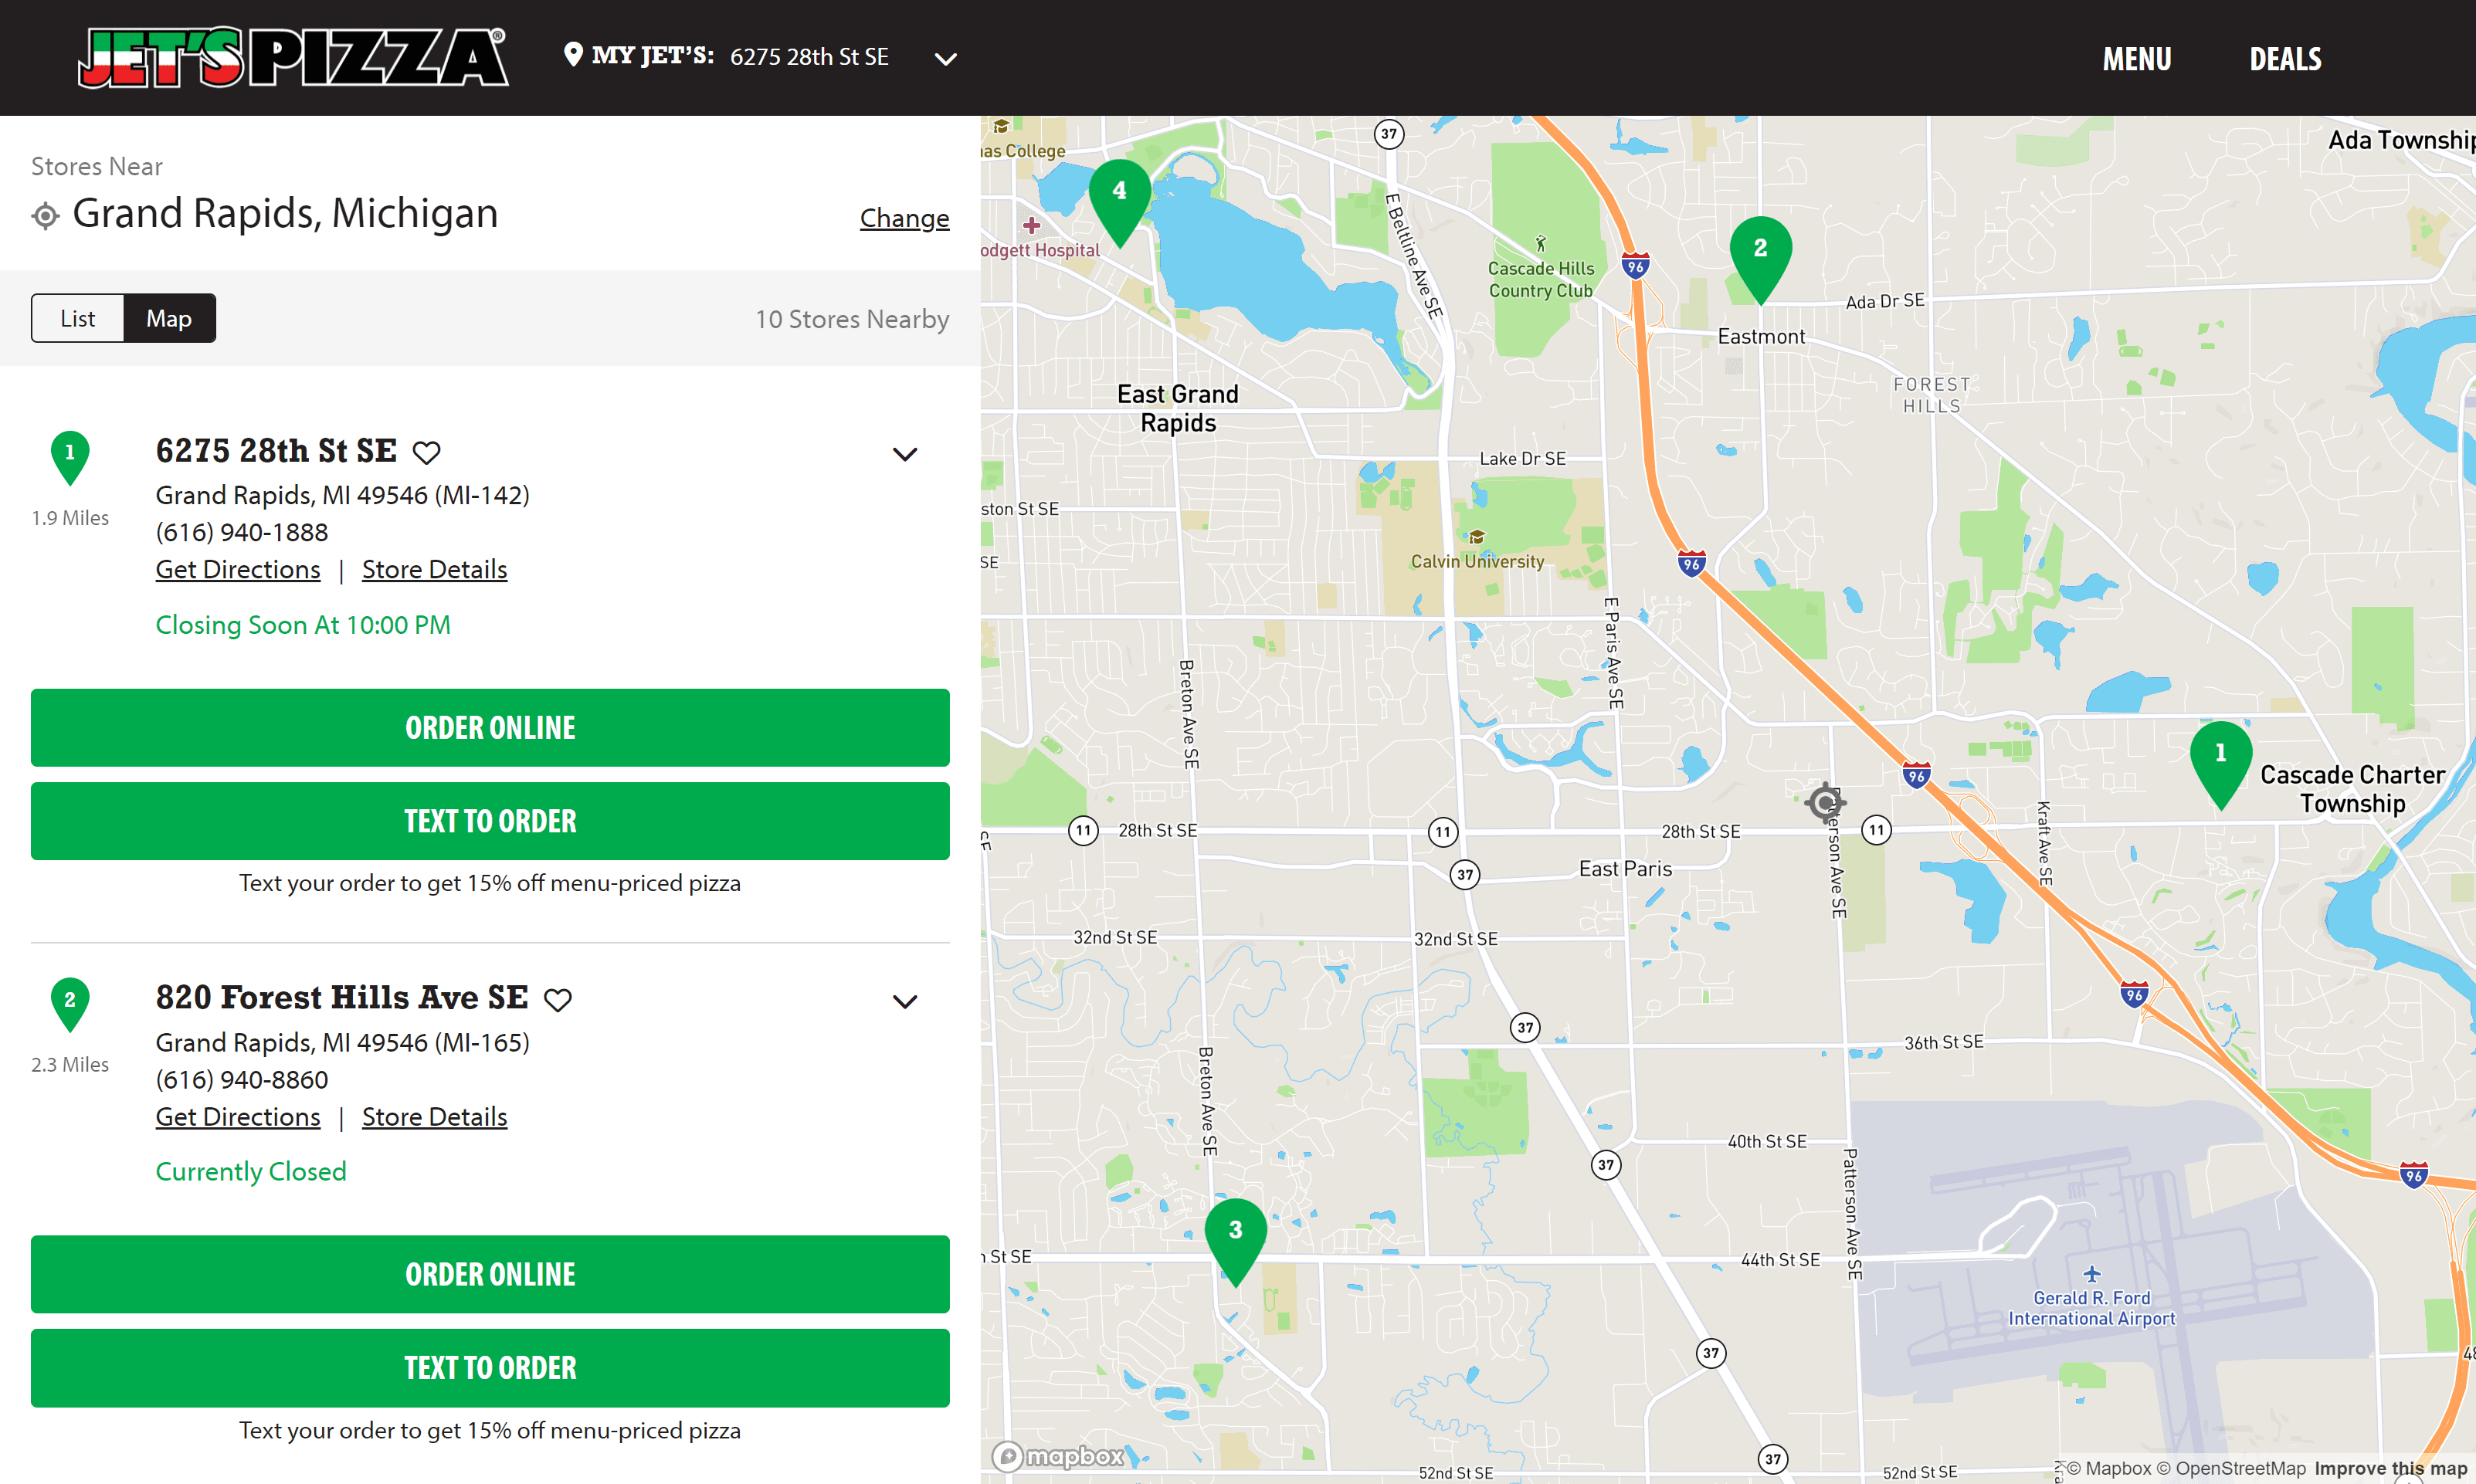
Task: Open the My Jet's store dropdown chevron
Action: [945, 59]
